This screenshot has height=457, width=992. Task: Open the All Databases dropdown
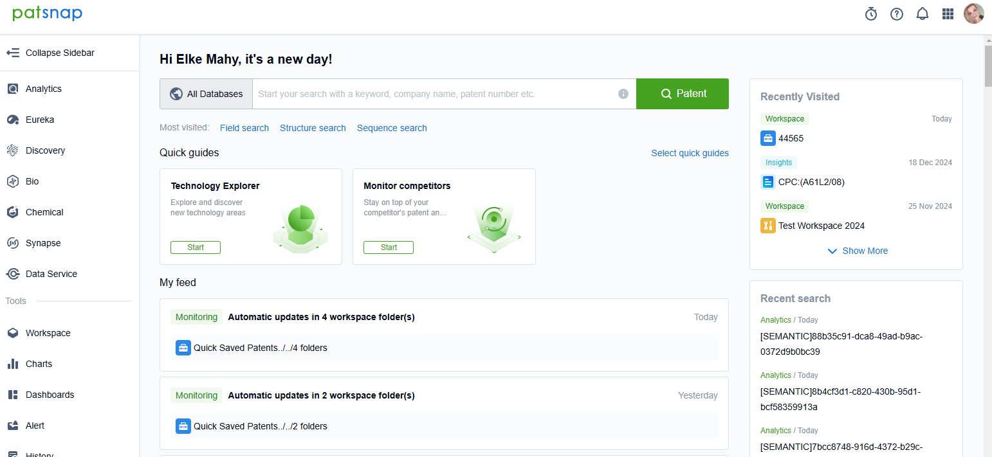click(x=207, y=94)
